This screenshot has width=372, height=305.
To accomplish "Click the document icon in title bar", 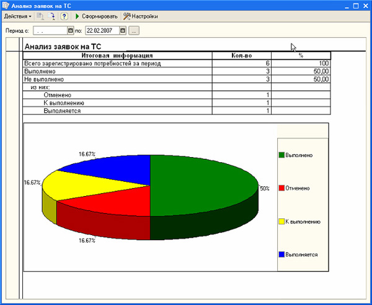I will pyautogui.click(x=6, y=6).
